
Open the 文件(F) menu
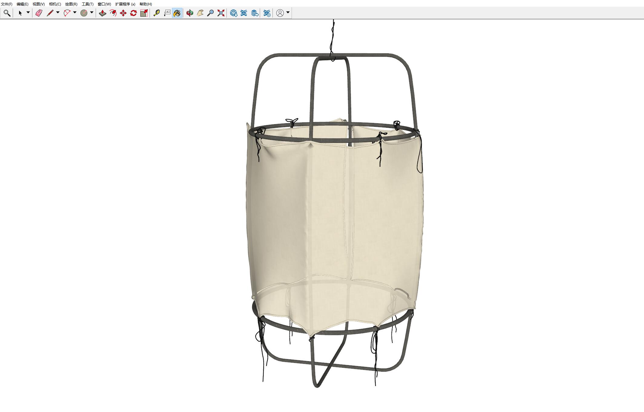(7, 4)
